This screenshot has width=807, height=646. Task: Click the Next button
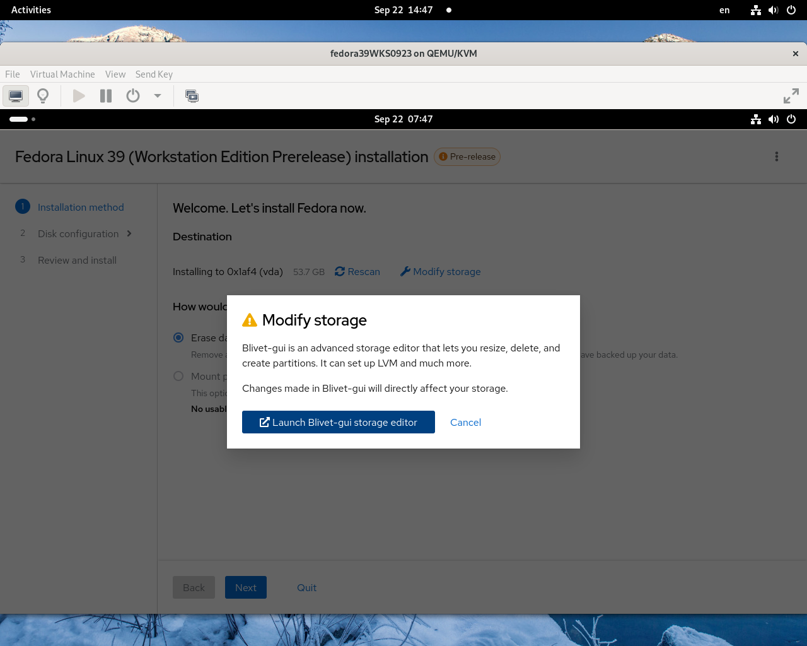[x=246, y=587]
